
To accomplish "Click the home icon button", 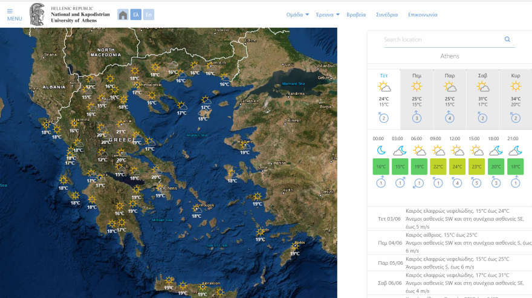I will pyautogui.click(x=123, y=15).
